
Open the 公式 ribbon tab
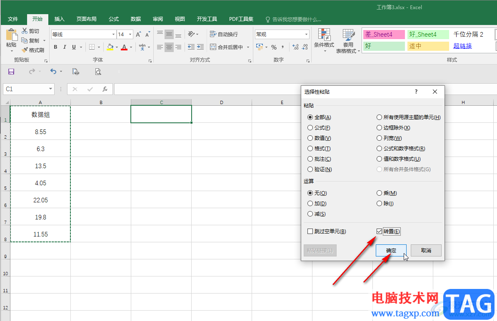click(x=114, y=19)
